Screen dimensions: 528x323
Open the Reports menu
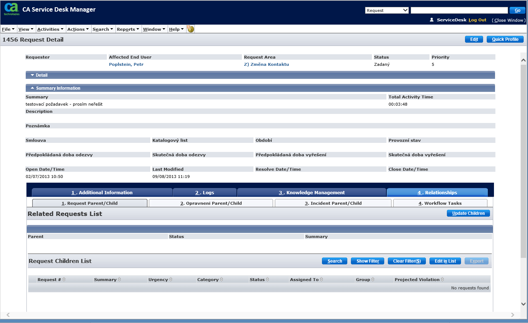pyautogui.click(x=128, y=29)
